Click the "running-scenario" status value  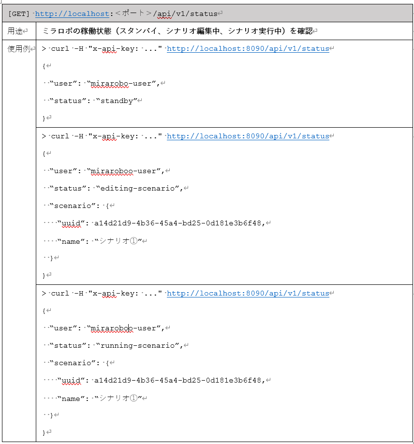click(138, 345)
